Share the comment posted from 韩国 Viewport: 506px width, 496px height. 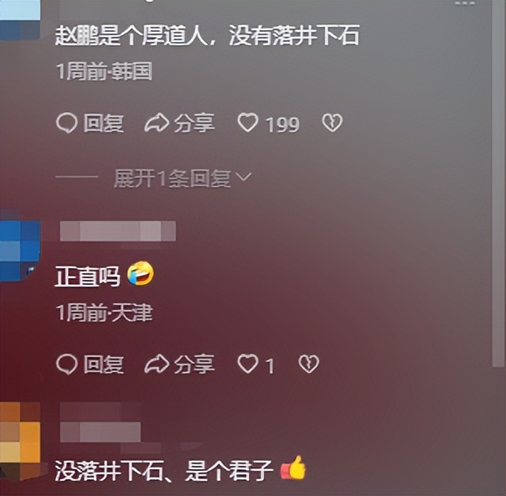pos(179,123)
